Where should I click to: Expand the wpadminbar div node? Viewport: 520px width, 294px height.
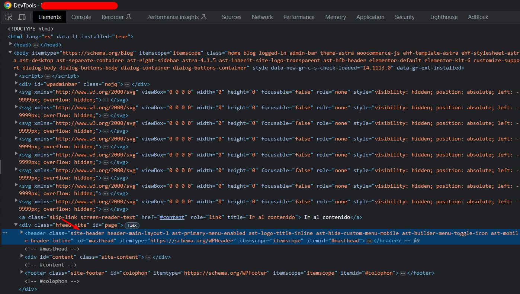(16, 84)
